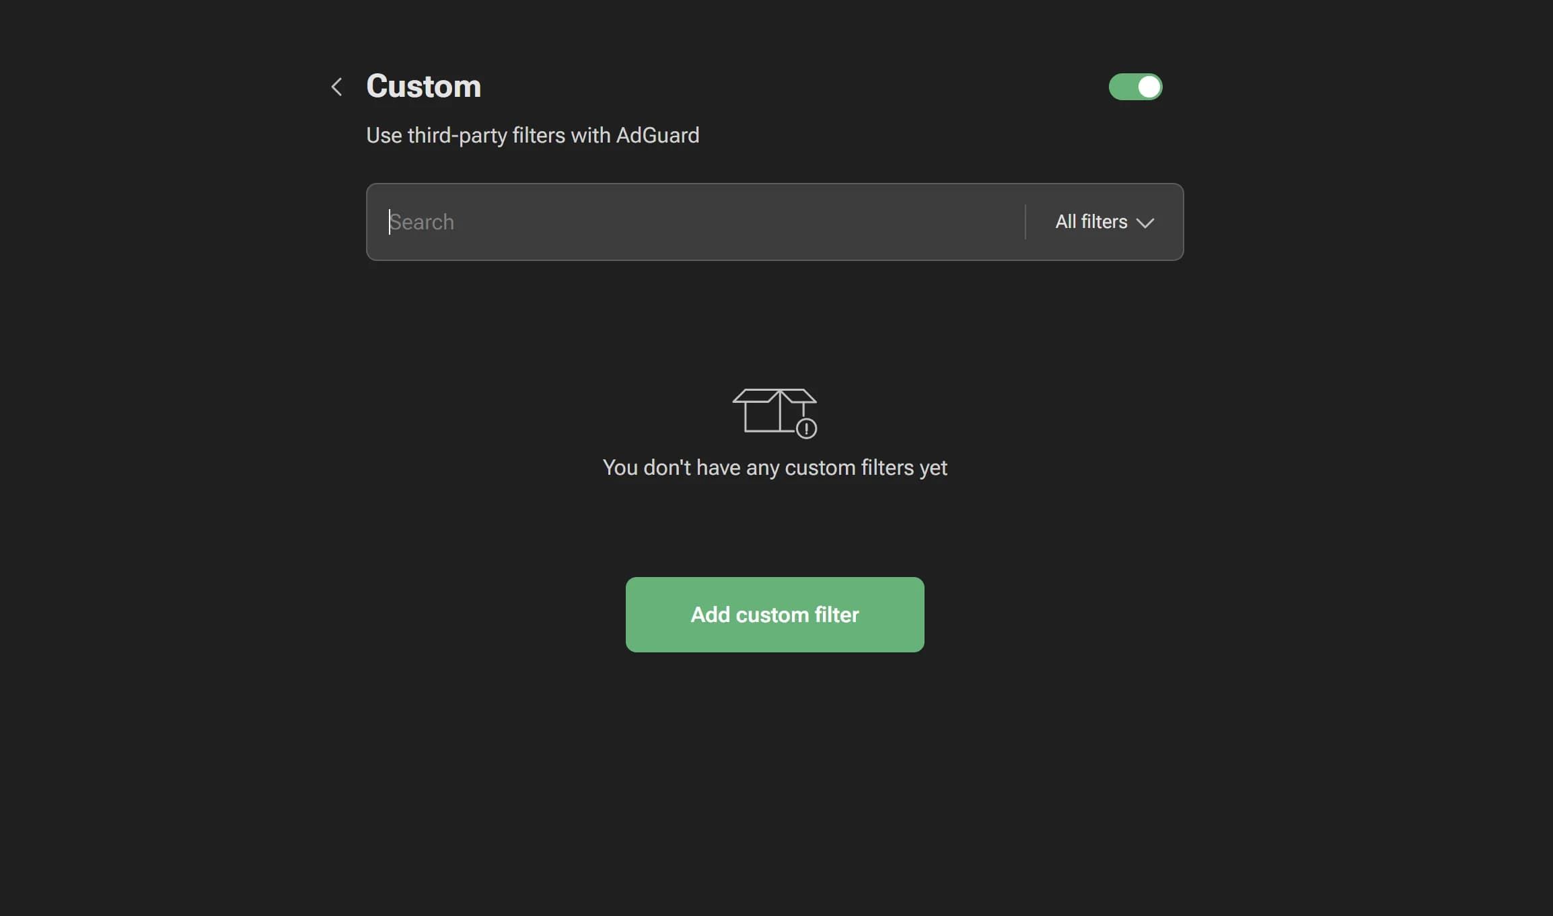
Task: Click inside the Search input field
Action: click(673, 222)
